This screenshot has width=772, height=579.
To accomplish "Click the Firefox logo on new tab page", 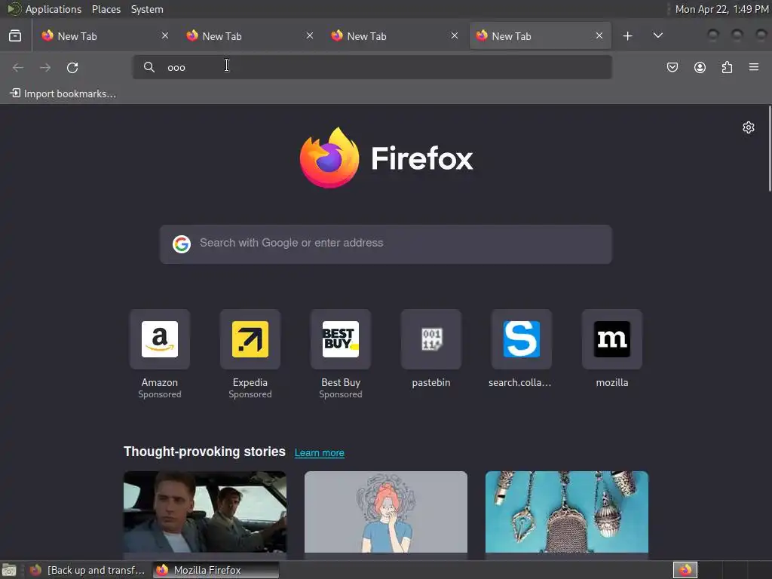I will click(x=386, y=158).
